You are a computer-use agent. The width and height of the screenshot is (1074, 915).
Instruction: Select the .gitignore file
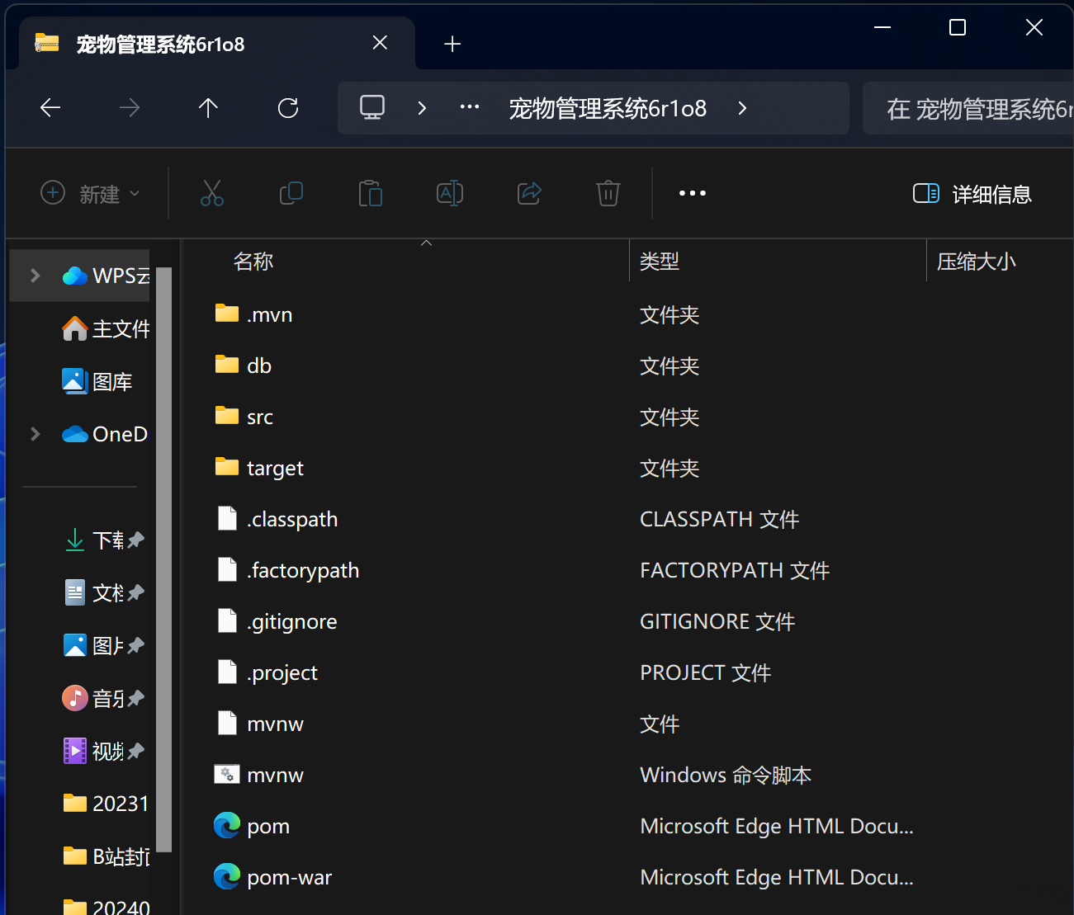point(292,621)
